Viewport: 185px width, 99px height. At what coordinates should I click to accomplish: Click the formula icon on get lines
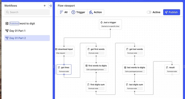tap(59, 68)
